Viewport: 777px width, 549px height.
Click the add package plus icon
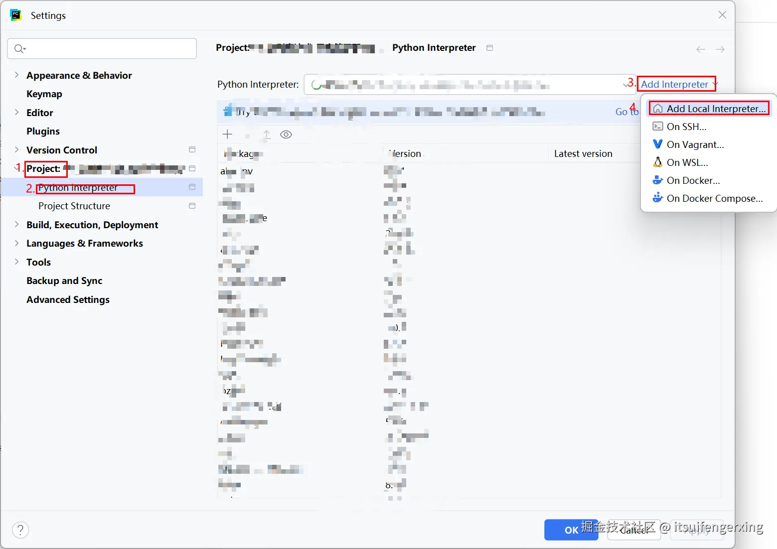click(228, 134)
